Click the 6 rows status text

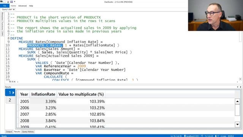[x=223, y=136]
